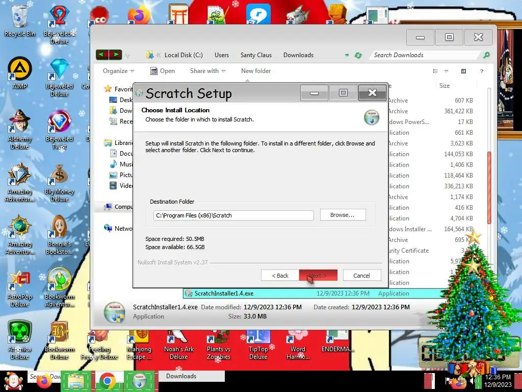Image resolution: width=522 pixels, height=392 pixels.
Task: Click the Santy Claus breadcrumb
Action: click(x=256, y=55)
